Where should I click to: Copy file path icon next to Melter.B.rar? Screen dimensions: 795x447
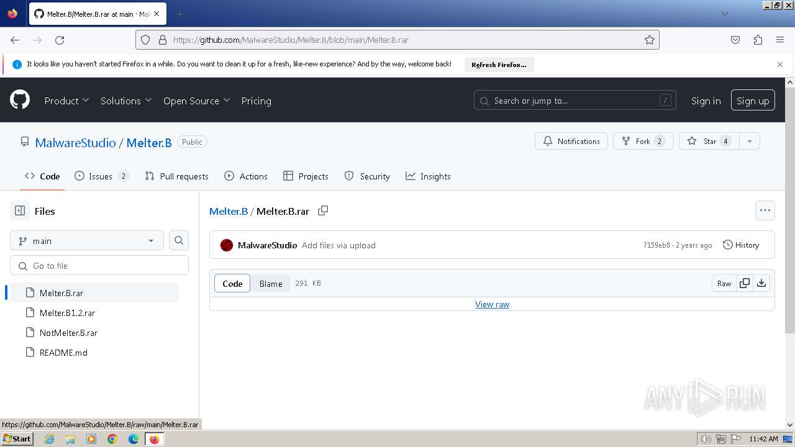[323, 211]
